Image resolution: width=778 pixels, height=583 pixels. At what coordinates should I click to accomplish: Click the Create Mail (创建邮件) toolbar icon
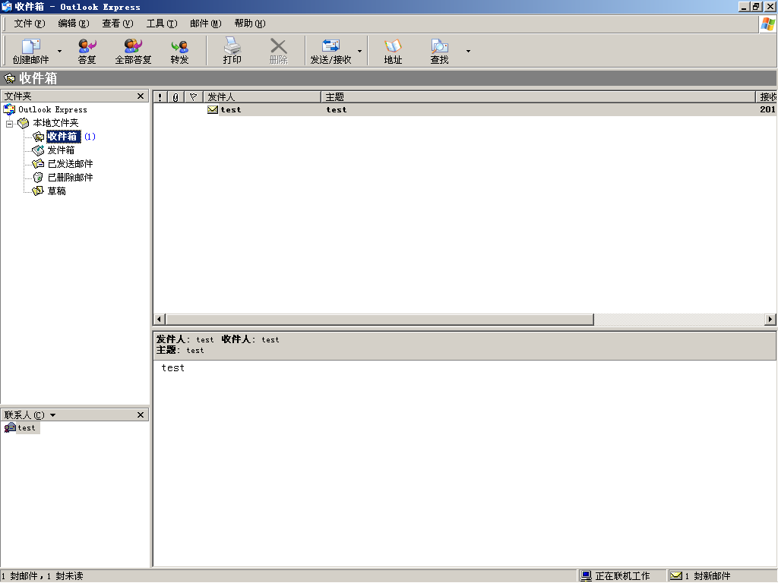[30, 51]
